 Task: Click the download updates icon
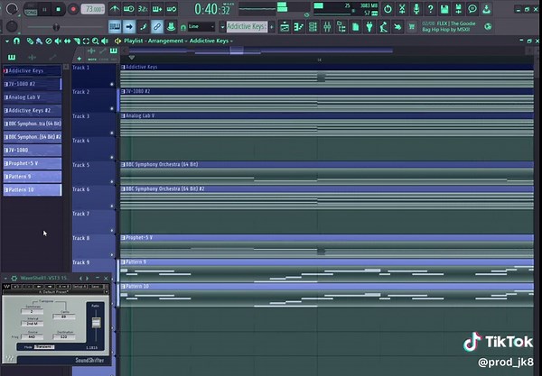[x=487, y=9]
